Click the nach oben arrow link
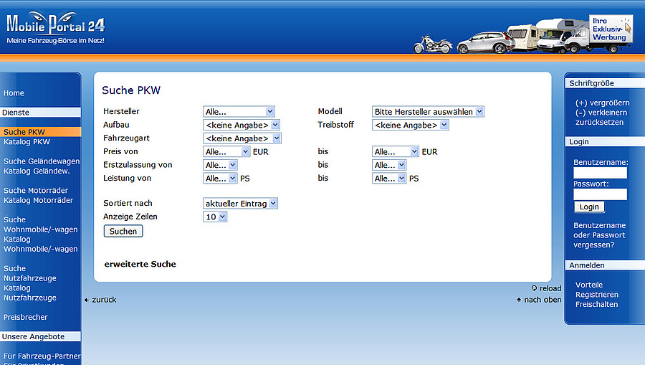Image resolution: width=645 pixels, height=365 pixels. point(539,300)
